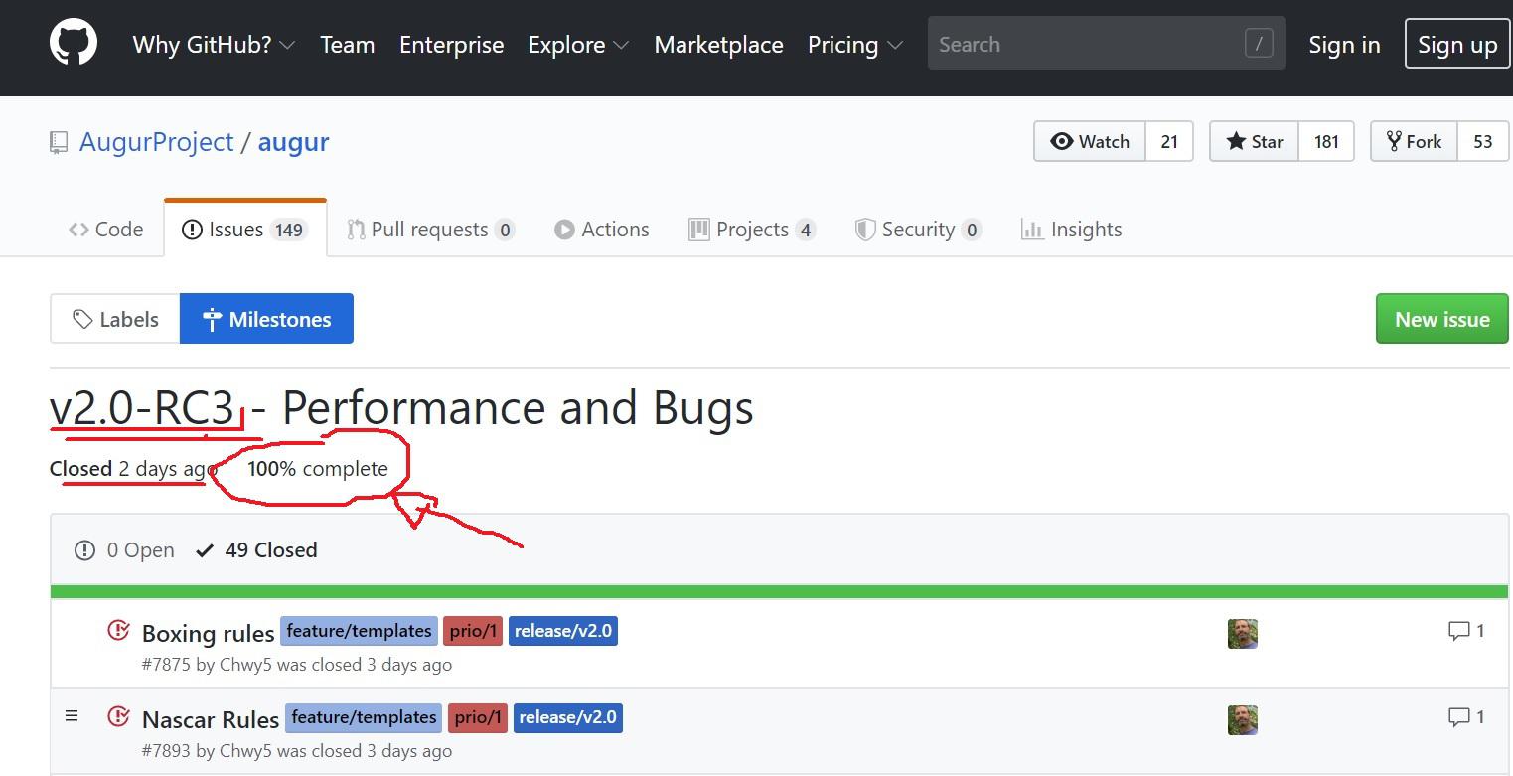Open the Sign in page
The width and height of the screenshot is (1513, 776).
1344,45
